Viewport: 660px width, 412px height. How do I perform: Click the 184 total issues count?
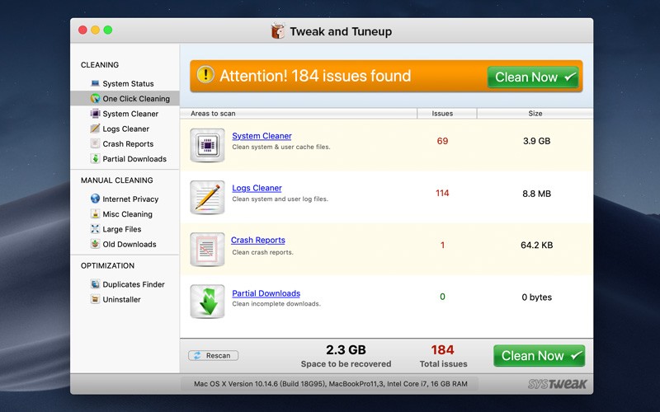point(442,349)
